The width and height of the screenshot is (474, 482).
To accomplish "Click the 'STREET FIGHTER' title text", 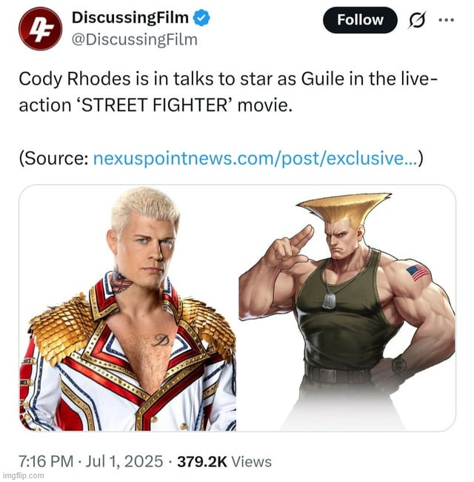I will click(x=154, y=106).
